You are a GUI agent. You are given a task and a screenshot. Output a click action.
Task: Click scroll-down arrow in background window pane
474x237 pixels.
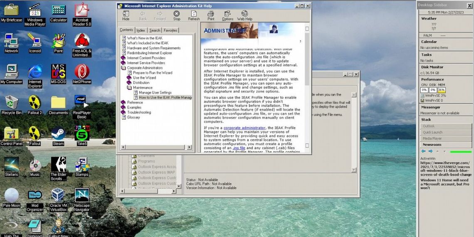(x=354, y=170)
